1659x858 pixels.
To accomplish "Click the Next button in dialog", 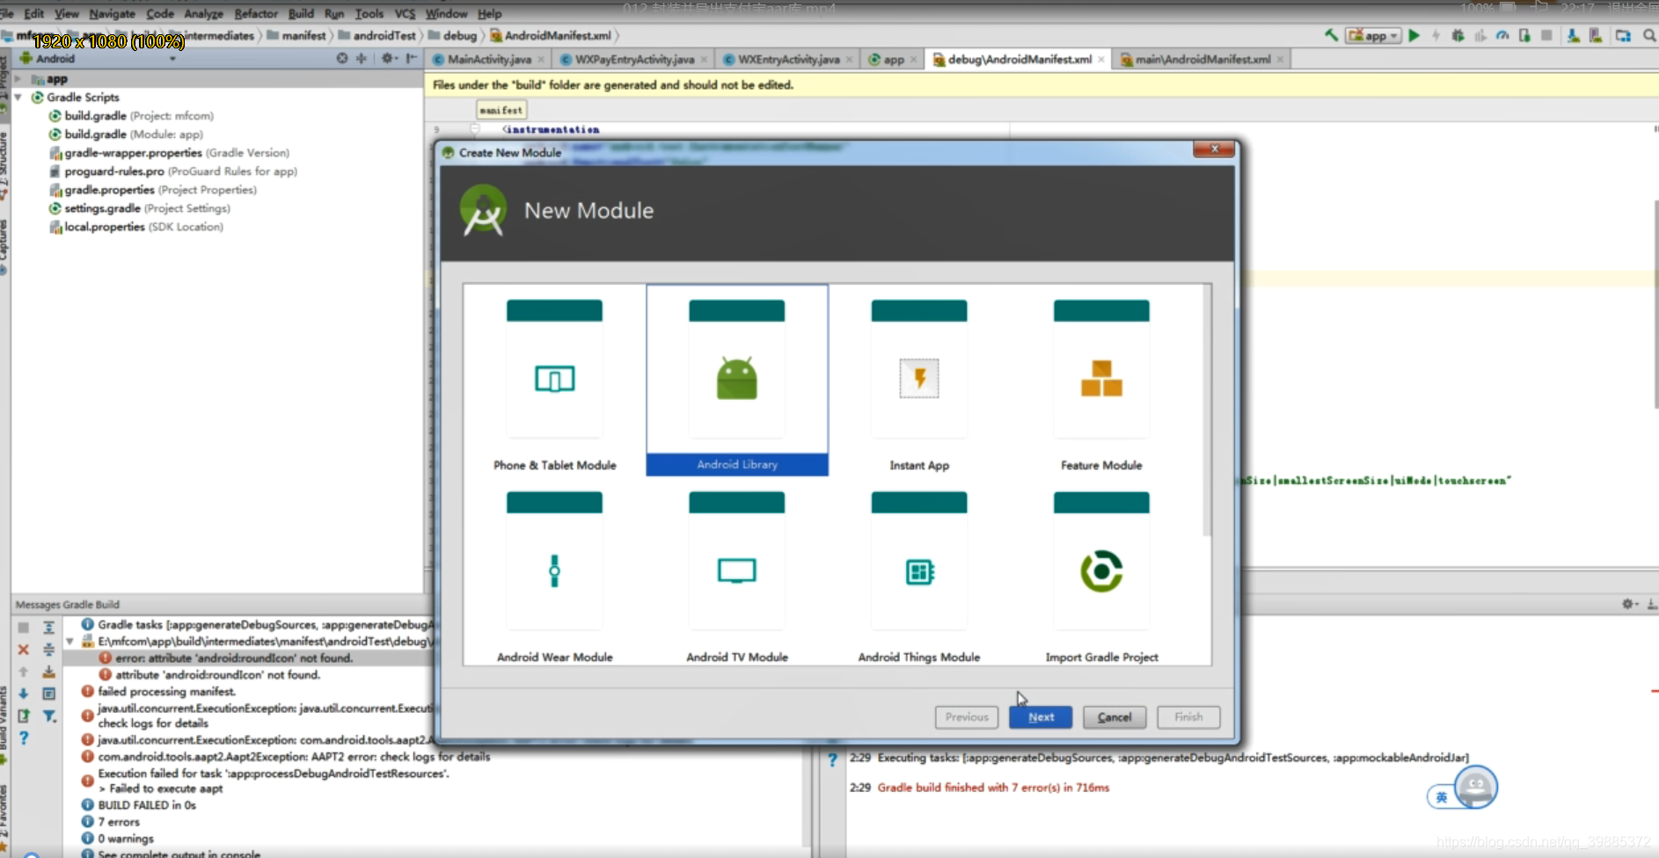I will (1041, 717).
